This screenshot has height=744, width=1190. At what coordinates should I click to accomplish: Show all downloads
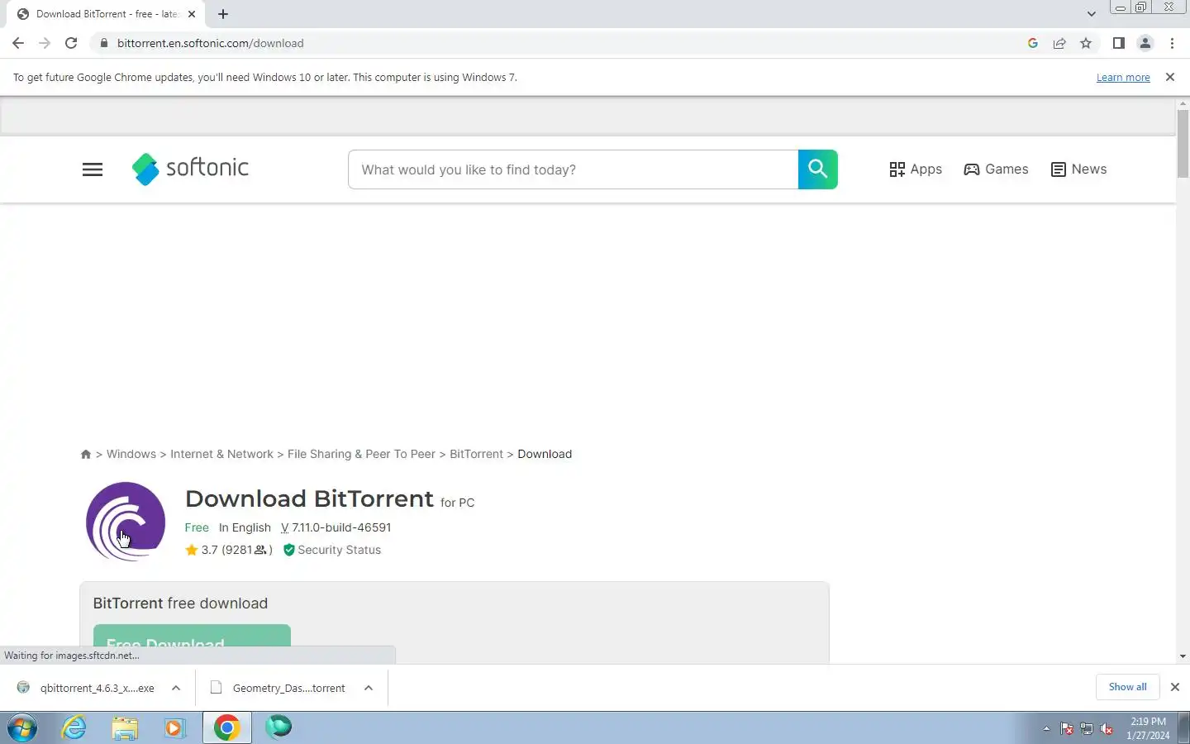coord(1127,687)
